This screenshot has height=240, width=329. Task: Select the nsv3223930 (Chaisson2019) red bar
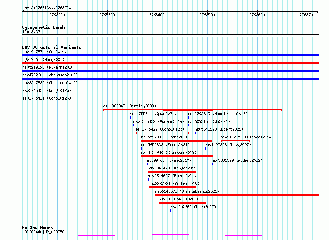point(177,156)
